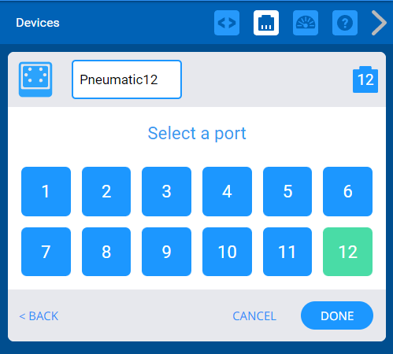The height and width of the screenshot is (354, 393).
Task: Select port 2
Action: (106, 191)
